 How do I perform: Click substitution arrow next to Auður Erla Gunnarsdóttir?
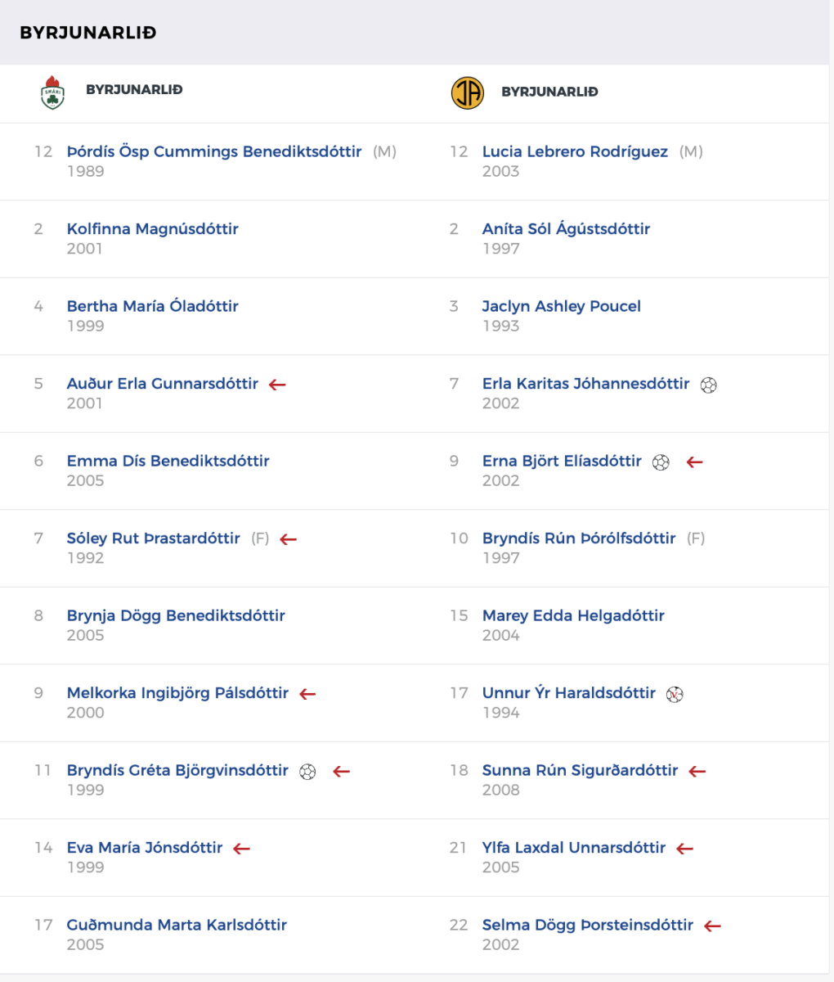[278, 385]
